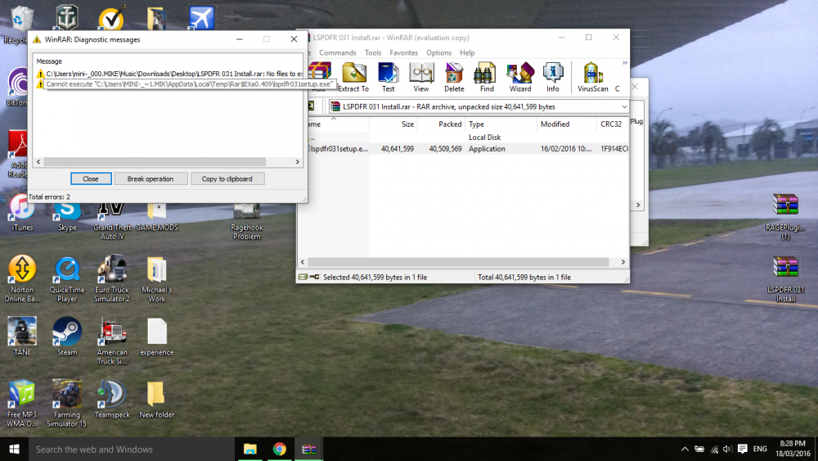Open the Options menu
Image resolution: width=818 pixels, height=461 pixels.
tap(438, 52)
